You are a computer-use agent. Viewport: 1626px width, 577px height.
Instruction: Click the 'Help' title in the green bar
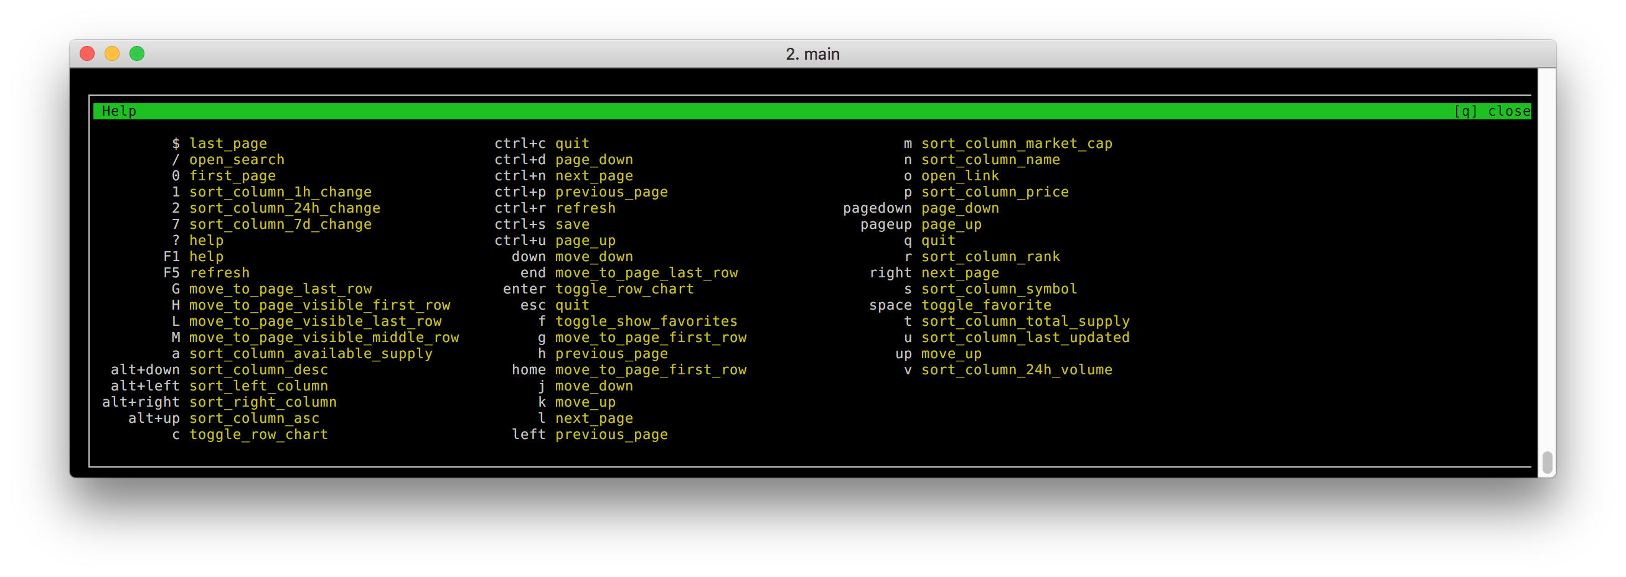(120, 112)
